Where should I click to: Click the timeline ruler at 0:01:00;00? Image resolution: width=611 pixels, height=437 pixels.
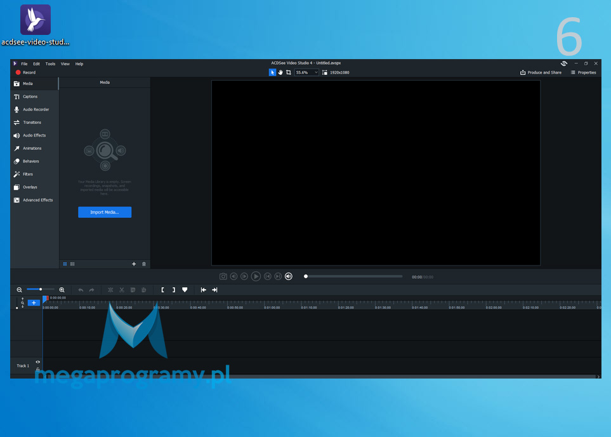tap(272, 307)
